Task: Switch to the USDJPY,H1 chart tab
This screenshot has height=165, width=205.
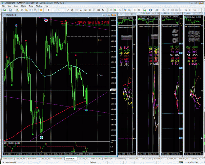Action: 20,159
